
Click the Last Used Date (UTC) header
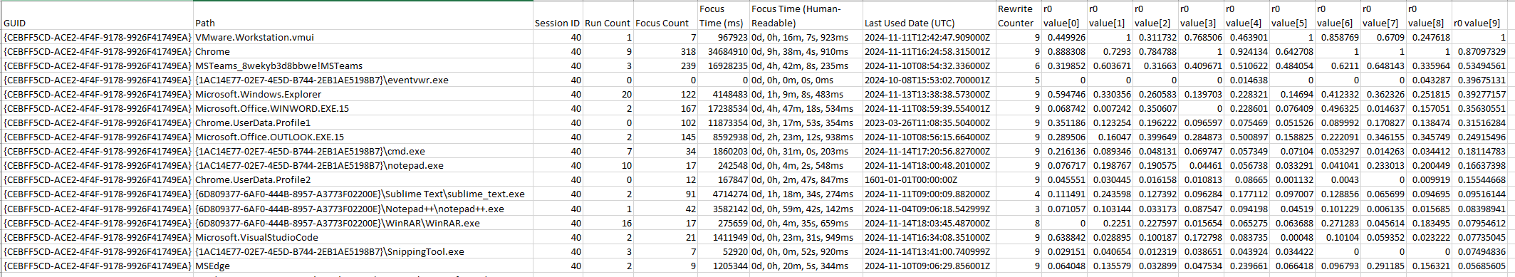point(929,16)
